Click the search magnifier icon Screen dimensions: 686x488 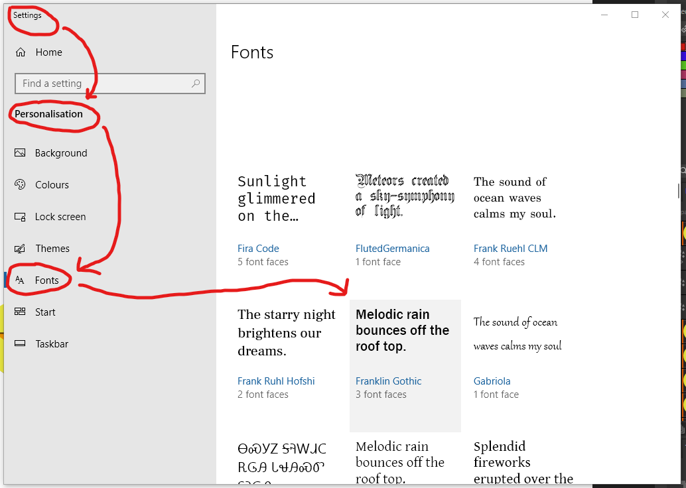point(196,84)
